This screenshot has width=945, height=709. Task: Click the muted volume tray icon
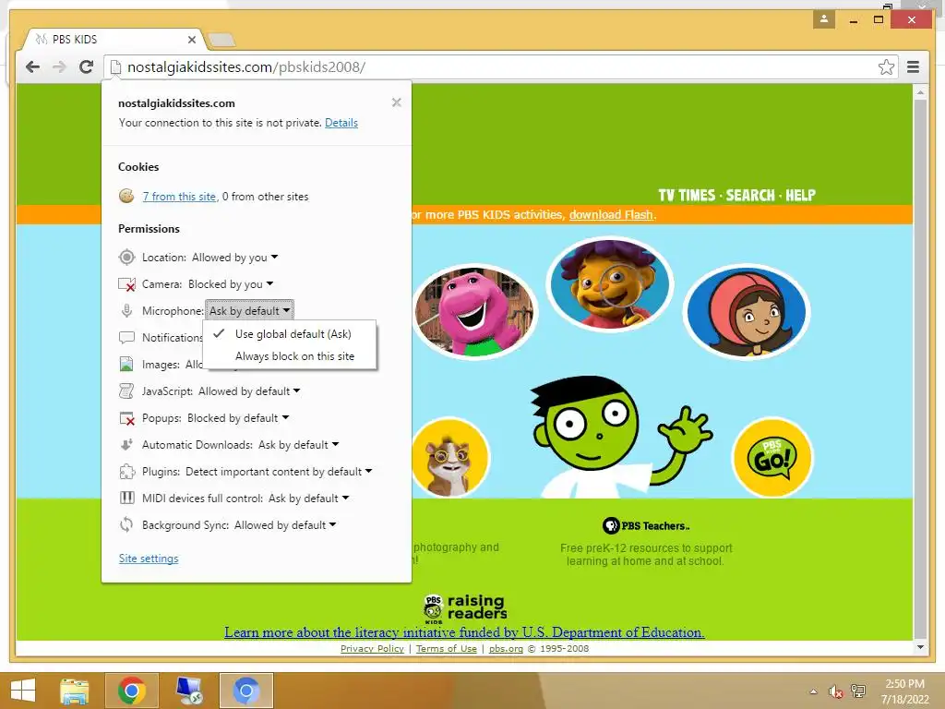[835, 691]
